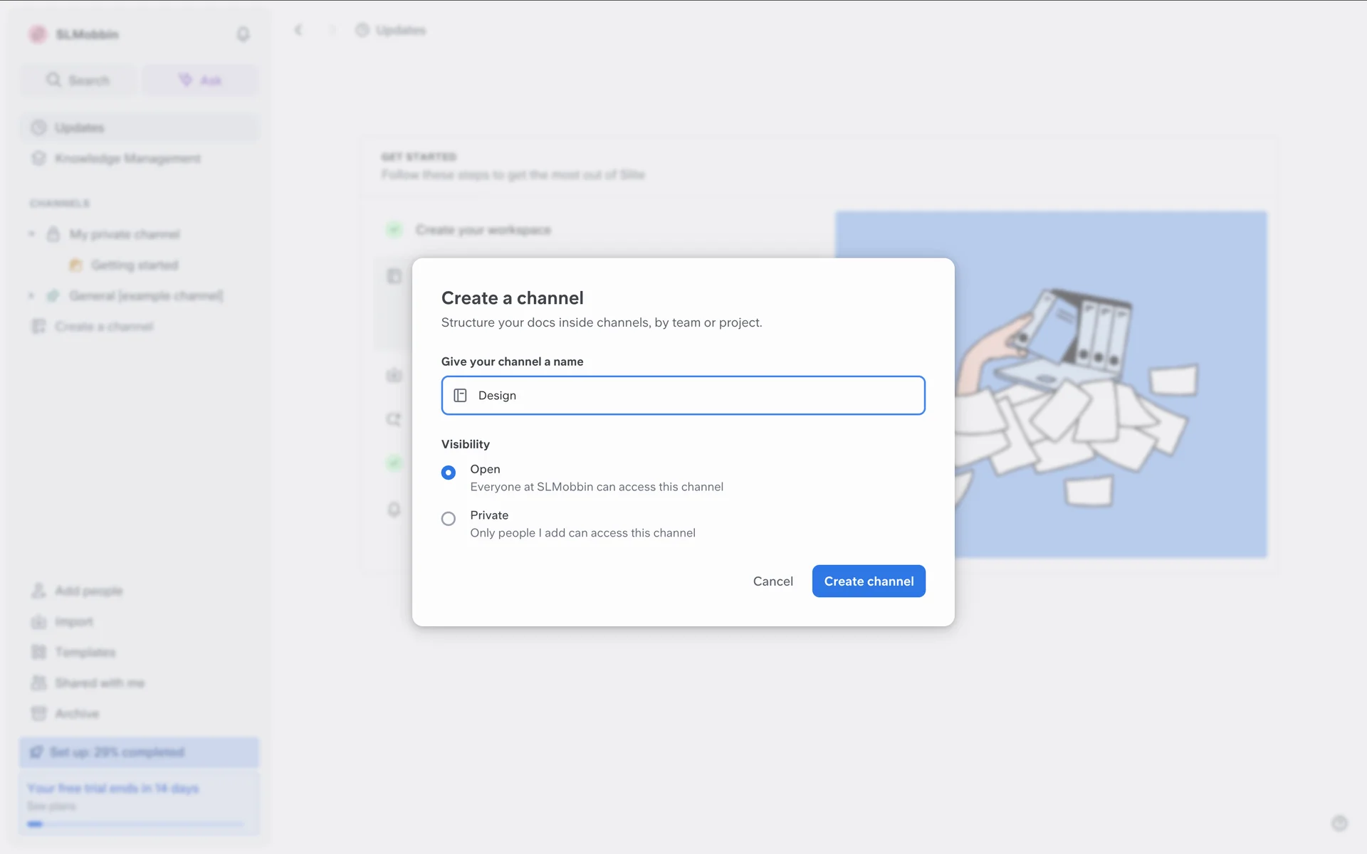Select the Private visibility option

click(x=449, y=519)
